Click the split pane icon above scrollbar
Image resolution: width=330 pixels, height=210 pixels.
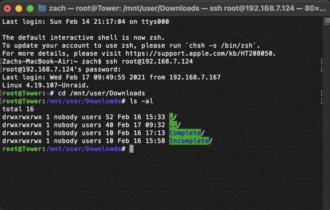pos(327,20)
